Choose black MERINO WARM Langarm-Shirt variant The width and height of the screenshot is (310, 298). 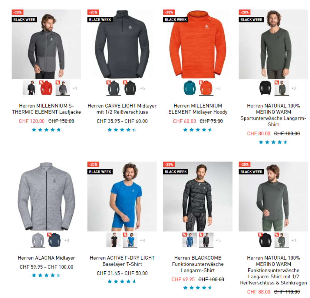click(x=265, y=88)
